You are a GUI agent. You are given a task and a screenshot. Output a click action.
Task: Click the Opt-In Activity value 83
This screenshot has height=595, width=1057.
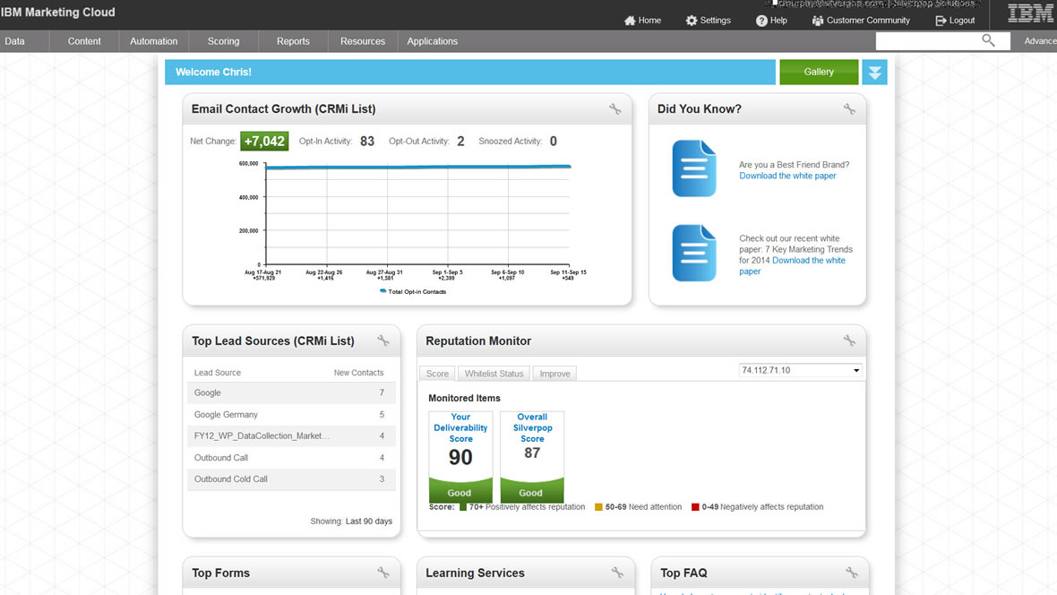(x=367, y=141)
